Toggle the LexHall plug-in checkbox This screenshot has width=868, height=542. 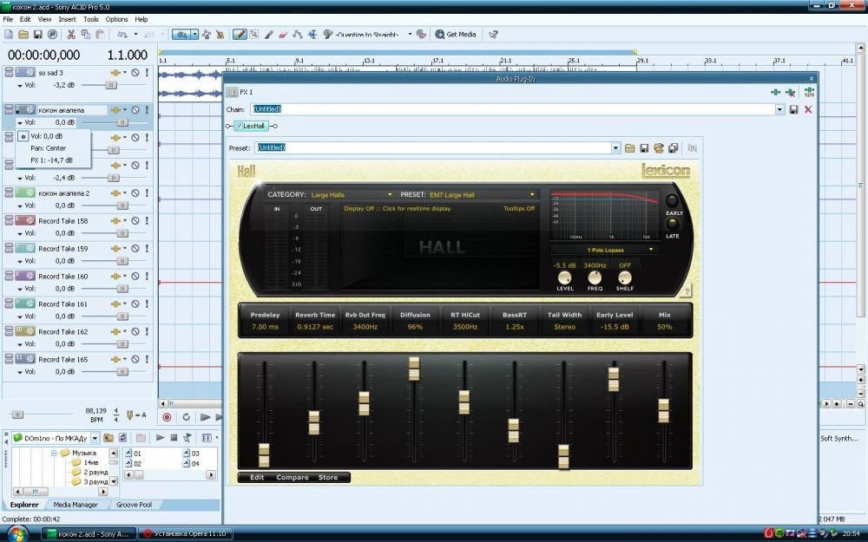pos(240,126)
